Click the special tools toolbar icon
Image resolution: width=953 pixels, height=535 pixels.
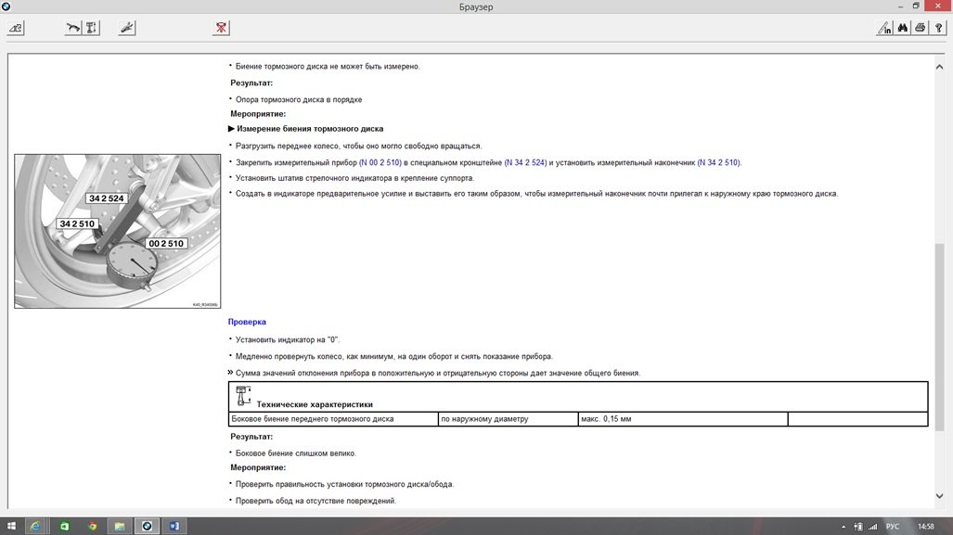[127, 28]
